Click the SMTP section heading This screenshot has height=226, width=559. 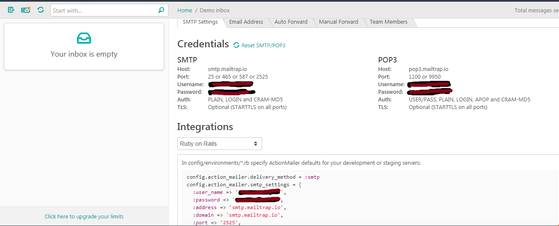coord(187,60)
